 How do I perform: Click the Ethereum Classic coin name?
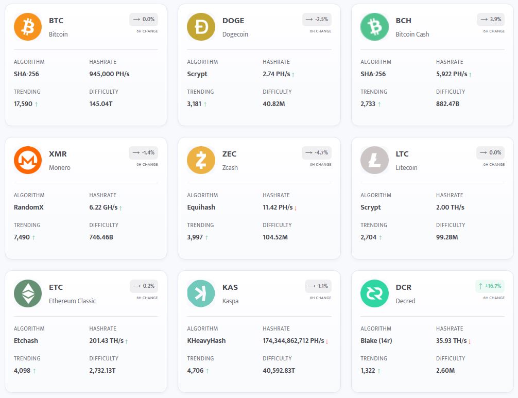[x=72, y=301]
